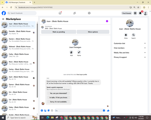Open Haley conversation in list

[18, 108]
